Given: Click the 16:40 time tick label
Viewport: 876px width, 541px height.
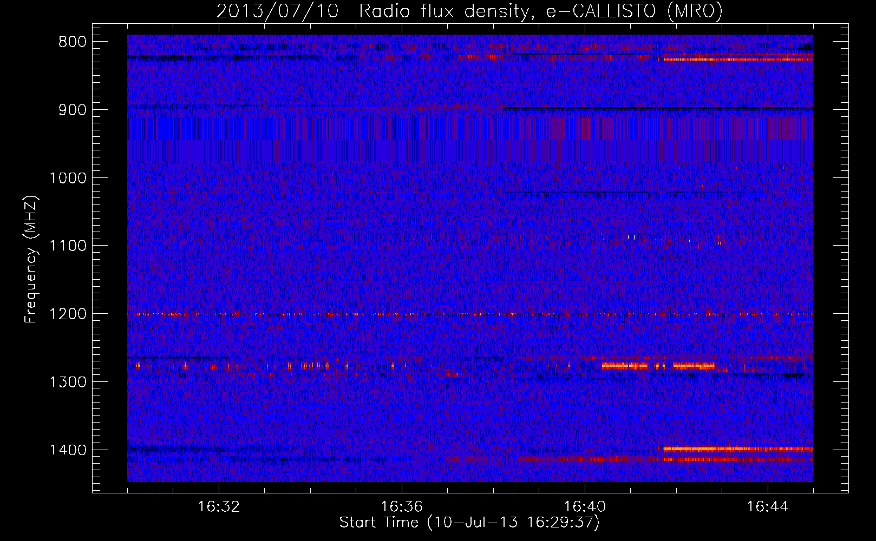Looking at the screenshot, I should click(x=585, y=507).
